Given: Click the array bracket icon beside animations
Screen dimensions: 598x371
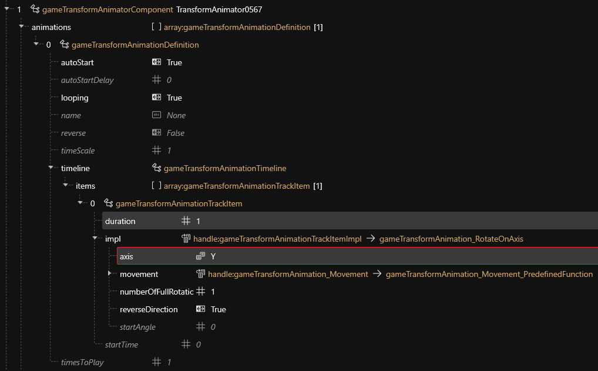Looking at the screenshot, I should 156,27.
